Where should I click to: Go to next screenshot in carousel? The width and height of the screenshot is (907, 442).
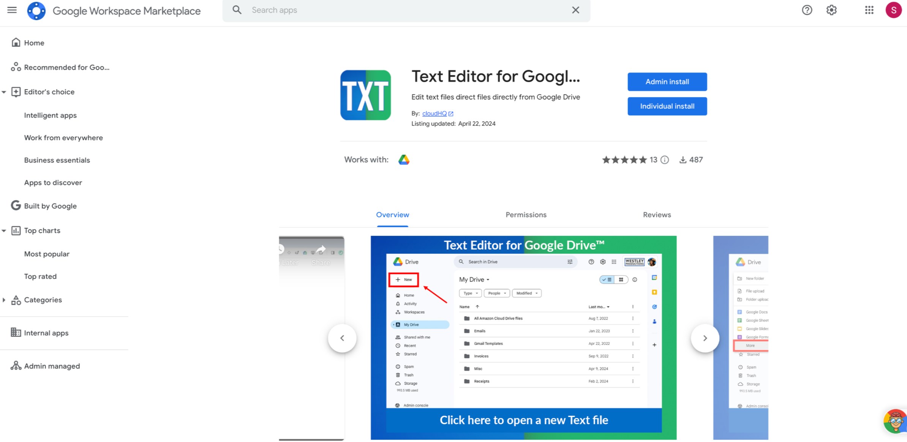pos(705,338)
